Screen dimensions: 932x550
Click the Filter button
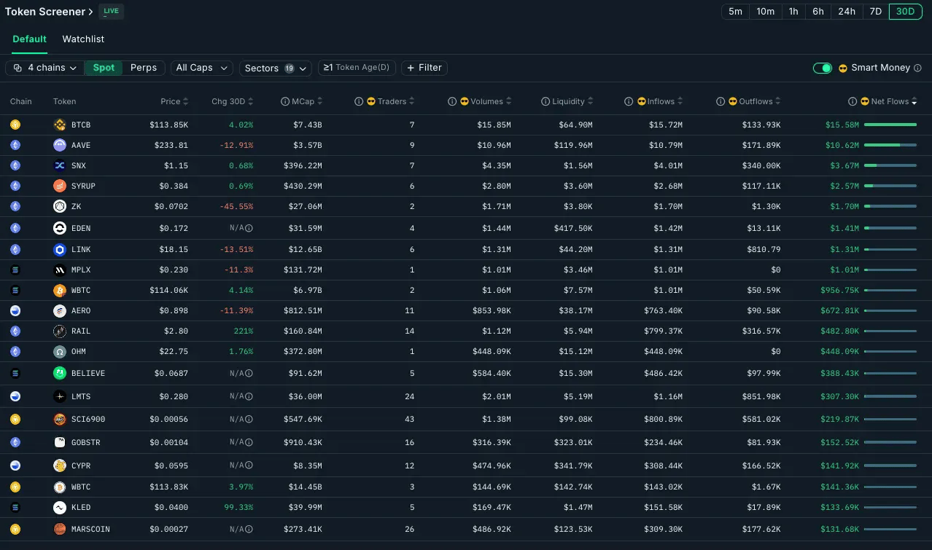point(424,68)
